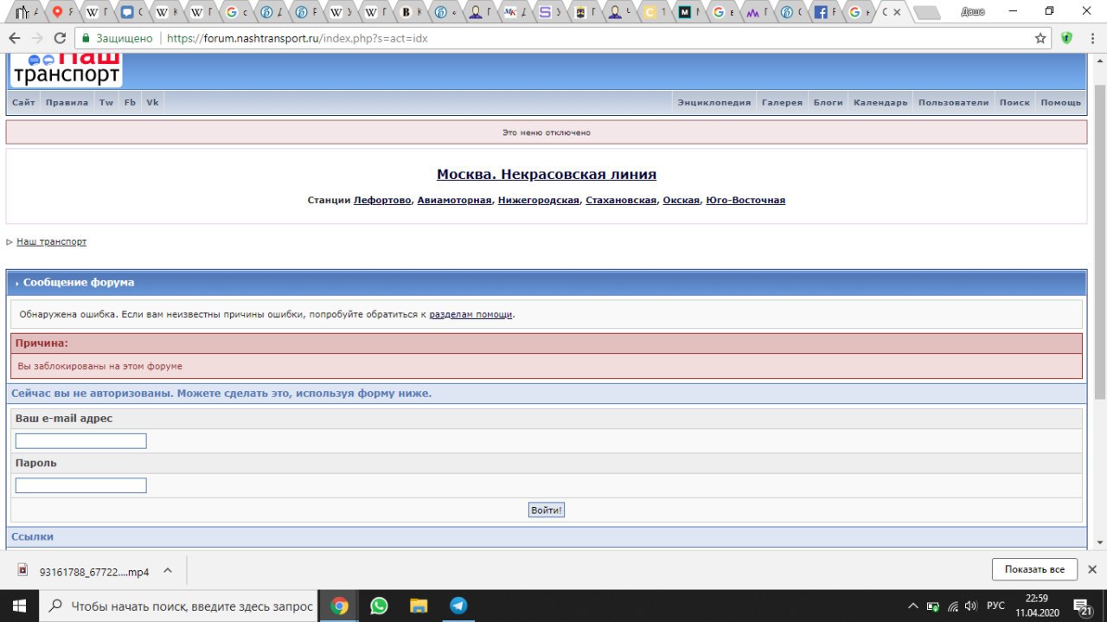Viewport: 1107px width, 622px height.
Task: Open the Авиамоторная station link
Action: 454,200
